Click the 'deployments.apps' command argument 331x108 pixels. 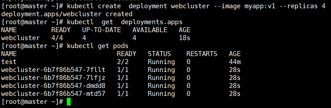coord(152,22)
